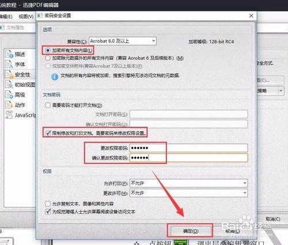The width and height of the screenshot is (288, 245).
Task: Open the 更改许可 dropdown
Action: coord(189,193)
